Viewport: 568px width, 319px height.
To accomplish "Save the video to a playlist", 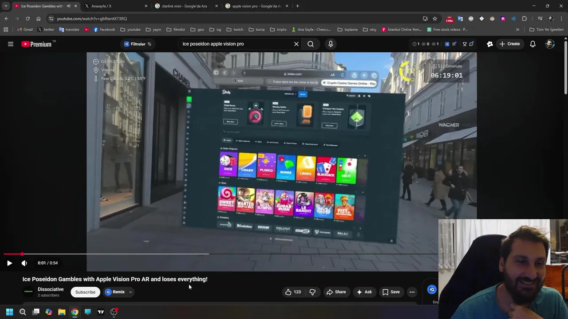I will [391, 292].
